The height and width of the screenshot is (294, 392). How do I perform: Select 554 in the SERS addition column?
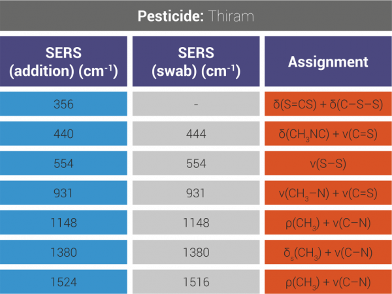(63, 164)
